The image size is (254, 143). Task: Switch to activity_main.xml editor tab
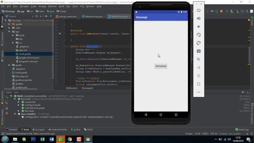pyautogui.click(x=67, y=17)
